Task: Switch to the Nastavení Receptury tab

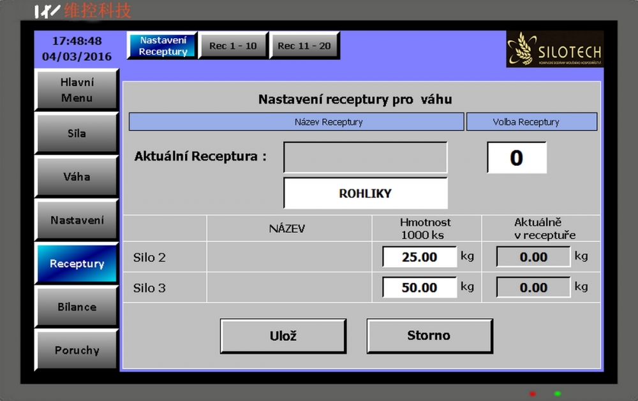Action: (163, 46)
